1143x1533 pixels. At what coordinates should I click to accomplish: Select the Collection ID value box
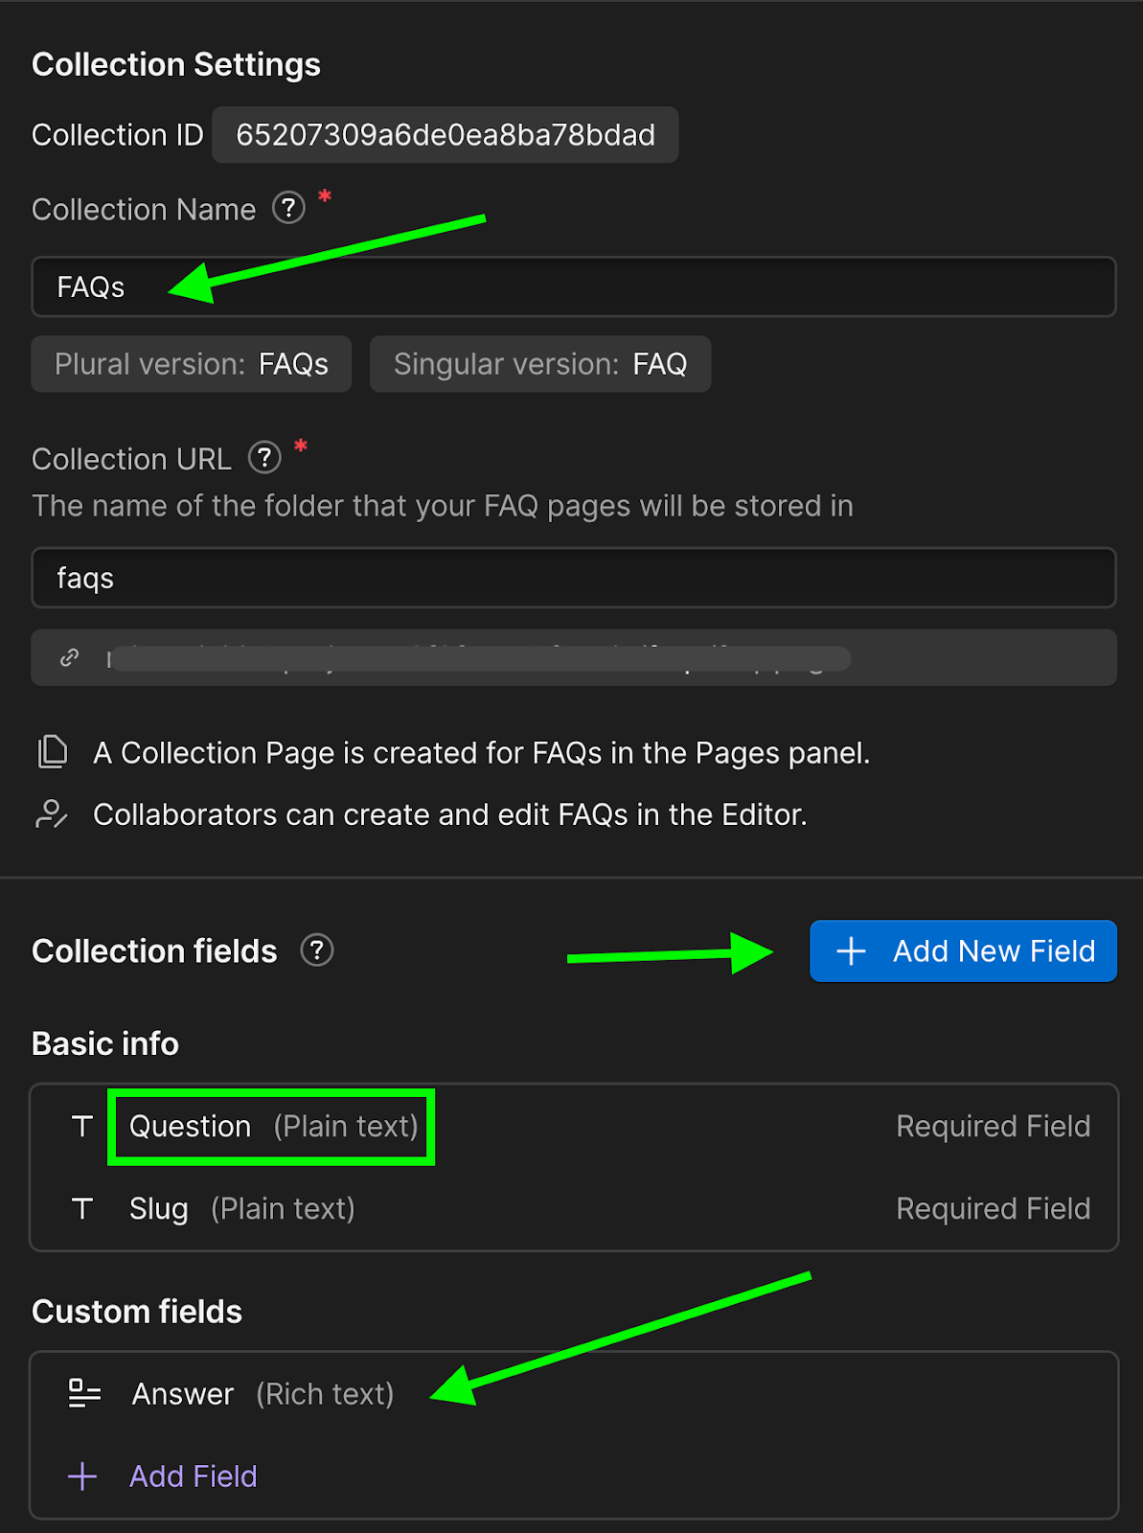(x=445, y=135)
